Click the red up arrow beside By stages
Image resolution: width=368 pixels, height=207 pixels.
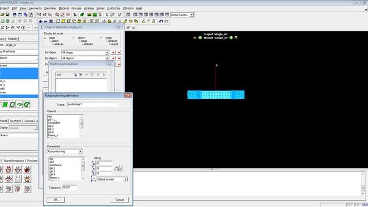click(114, 52)
